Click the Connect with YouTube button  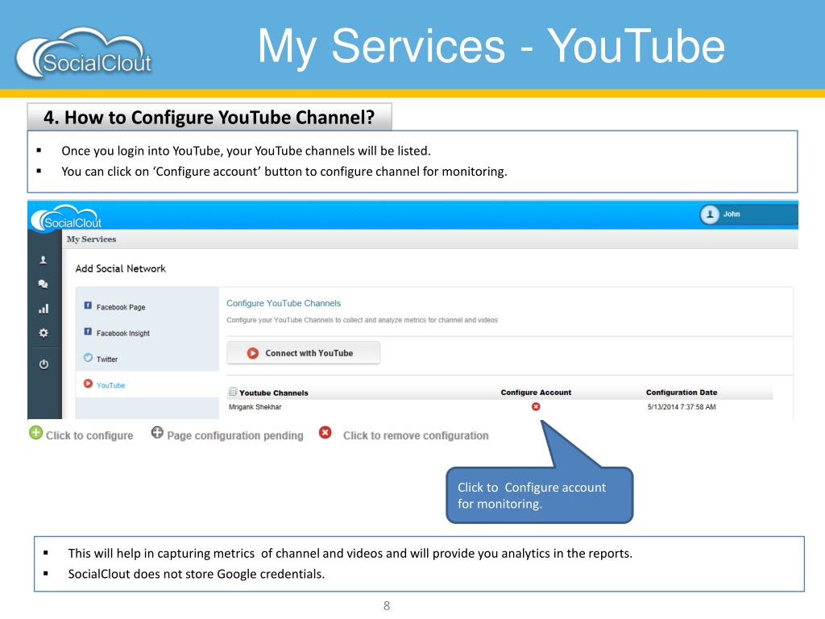tap(303, 353)
